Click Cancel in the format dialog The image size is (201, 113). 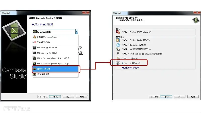click(x=179, y=97)
